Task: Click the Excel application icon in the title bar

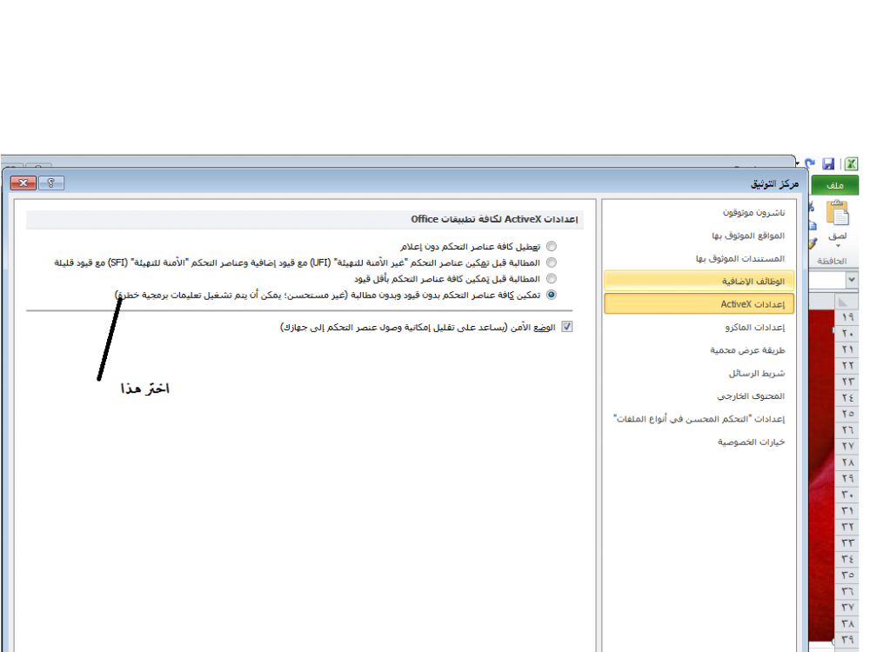Action: pos(851,164)
